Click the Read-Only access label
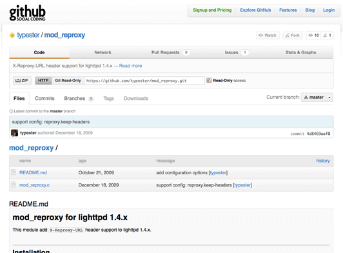343x253 pixels. 230,81
